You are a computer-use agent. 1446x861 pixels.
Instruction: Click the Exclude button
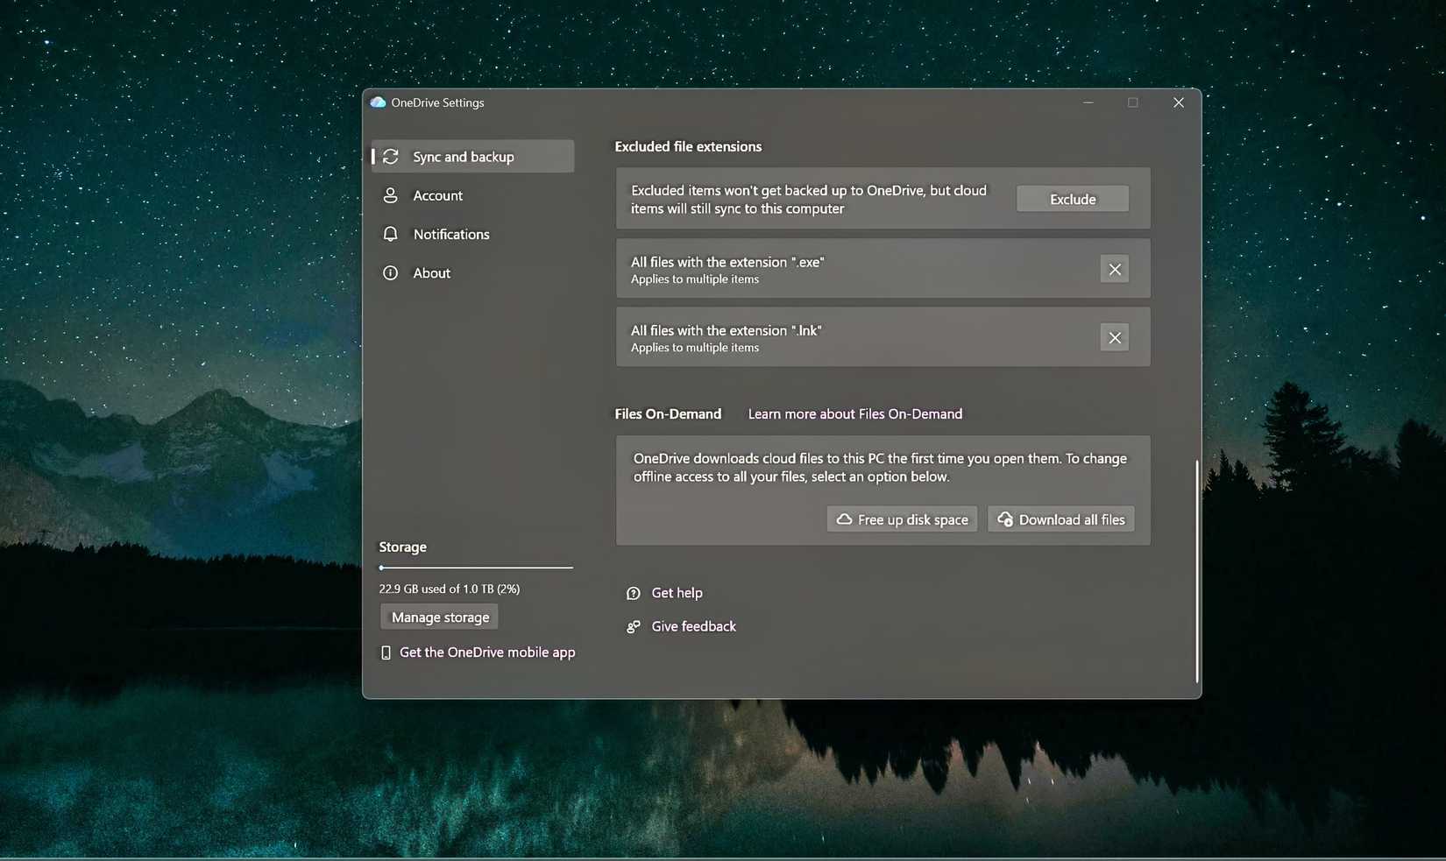click(1073, 199)
